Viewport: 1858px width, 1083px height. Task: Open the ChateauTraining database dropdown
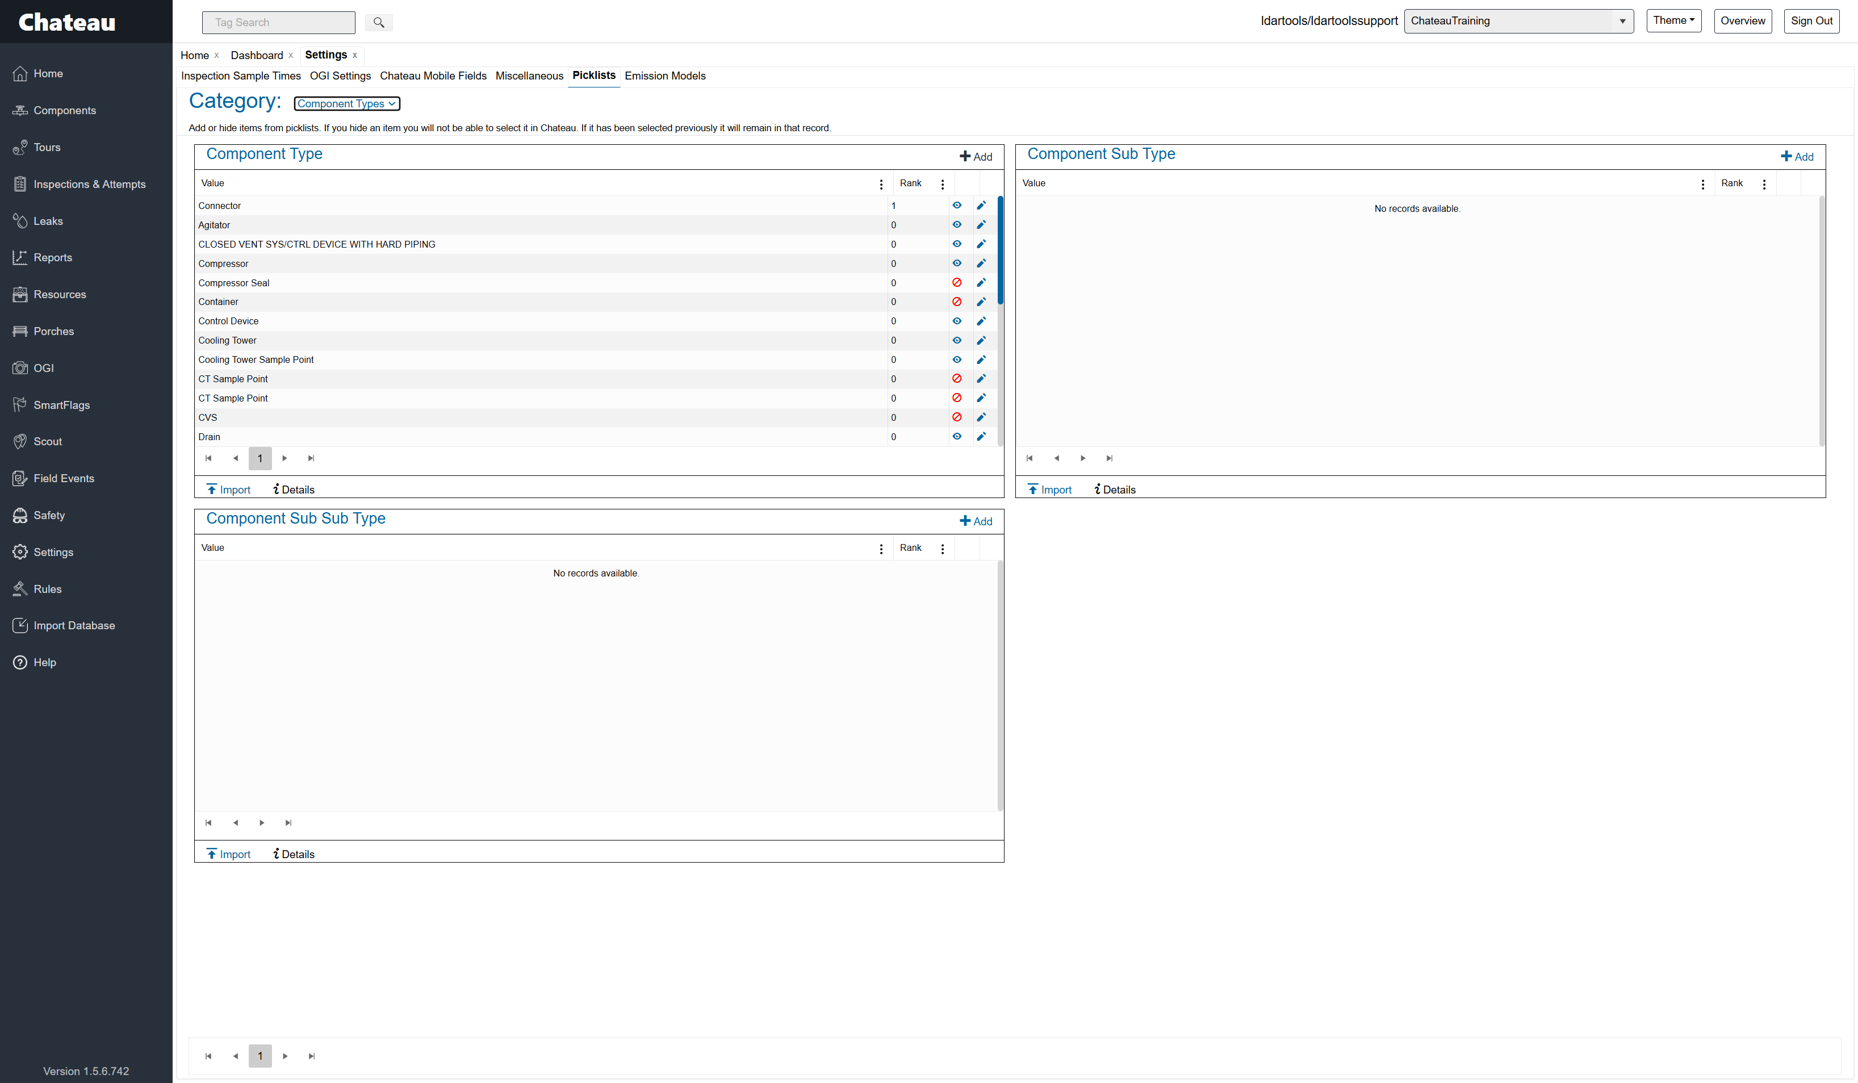(x=1519, y=20)
